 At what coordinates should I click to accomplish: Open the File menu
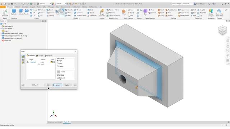point(3,7)
